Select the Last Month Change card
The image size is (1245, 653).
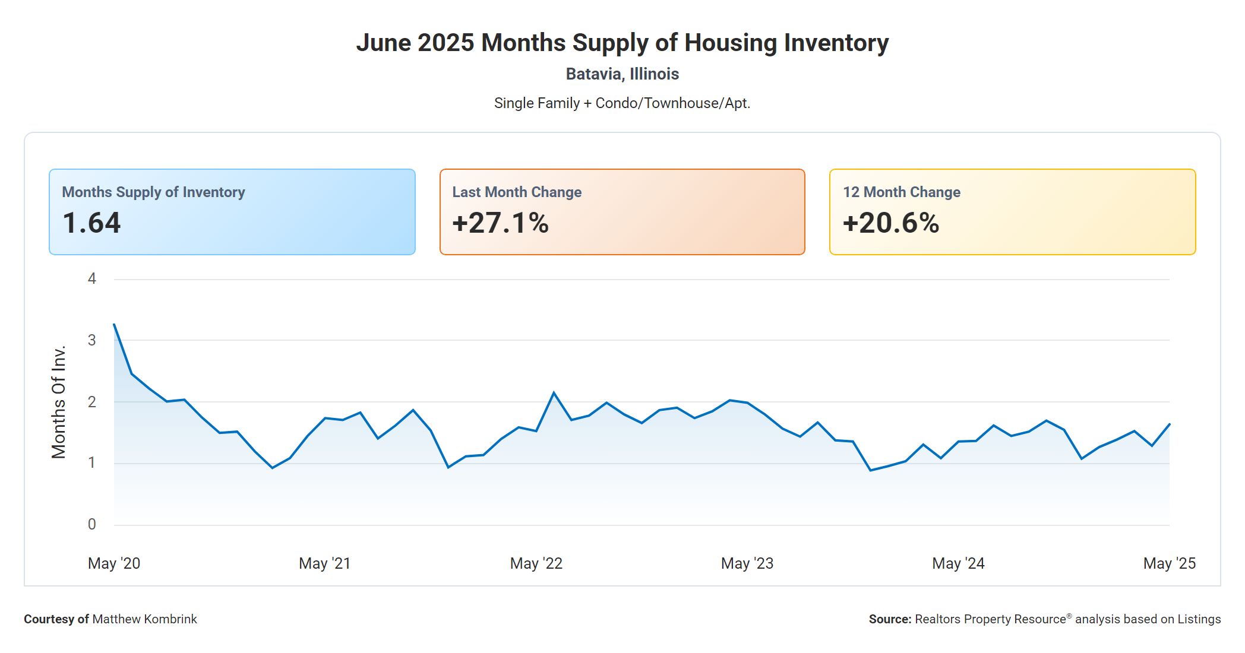pos(622,212)
